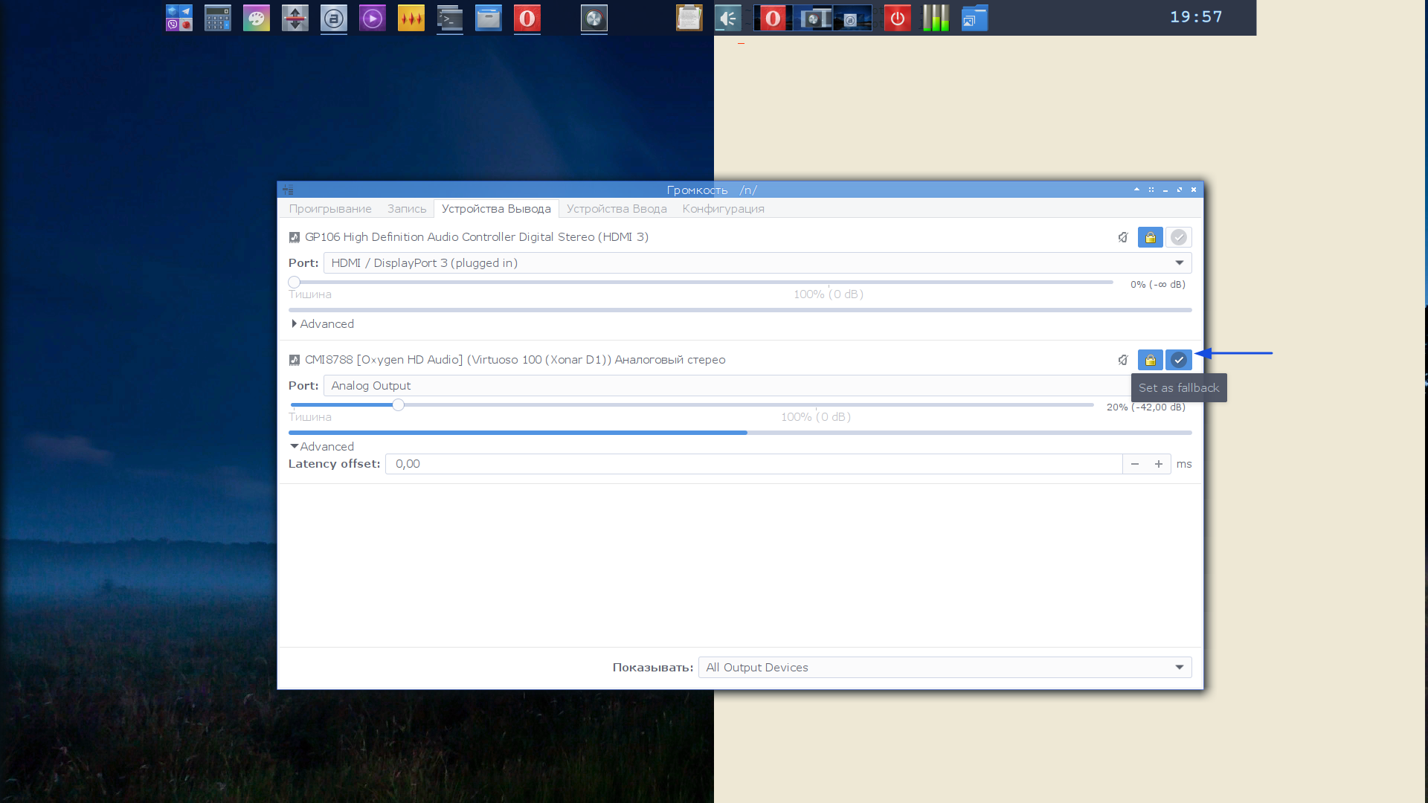Click the 'Тишина' label under GP106 slider
Screen dimensions: 1428x803
click(310, 294)
